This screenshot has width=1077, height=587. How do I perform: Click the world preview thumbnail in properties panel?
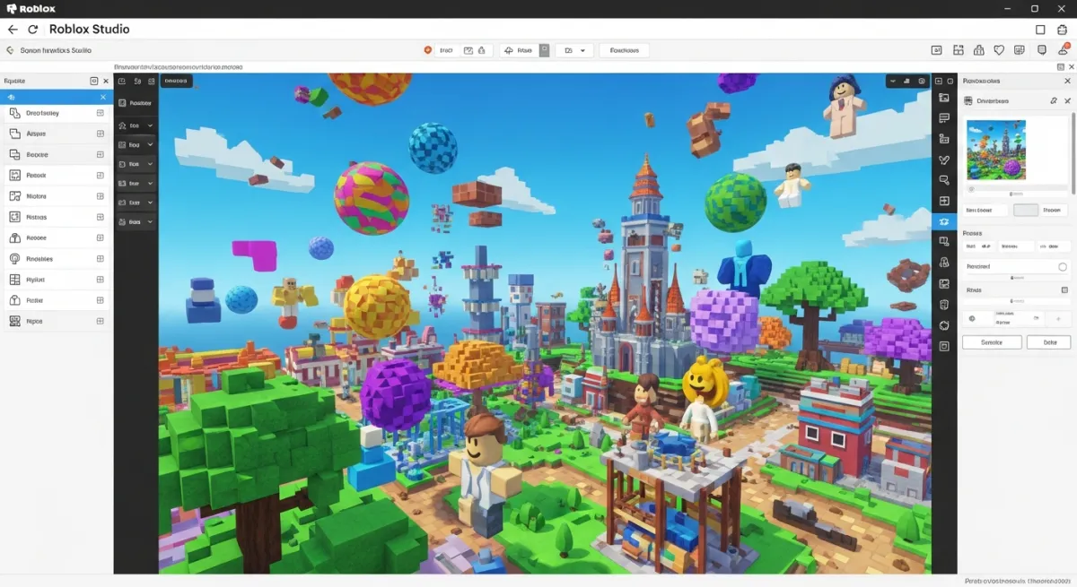(x=995, y=151)
